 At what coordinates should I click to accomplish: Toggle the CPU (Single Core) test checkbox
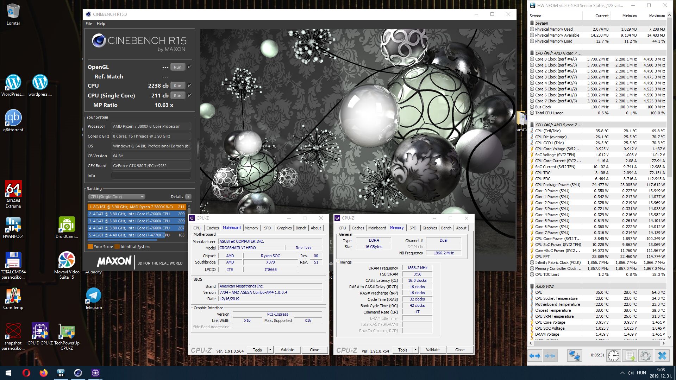click(x=189, y=95)
